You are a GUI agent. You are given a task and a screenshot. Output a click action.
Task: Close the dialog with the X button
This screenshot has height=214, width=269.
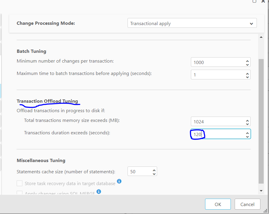[x=263, y=1]
